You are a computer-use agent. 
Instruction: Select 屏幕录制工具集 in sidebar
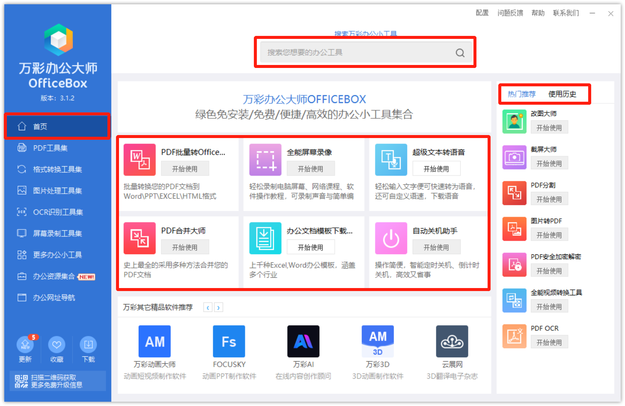57,233
